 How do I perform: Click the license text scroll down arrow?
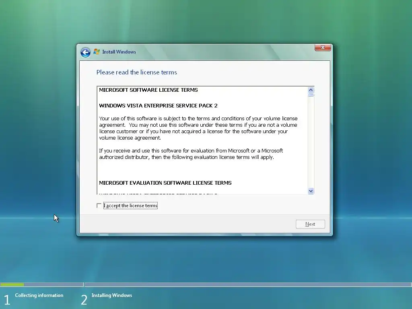click(311, 191)
